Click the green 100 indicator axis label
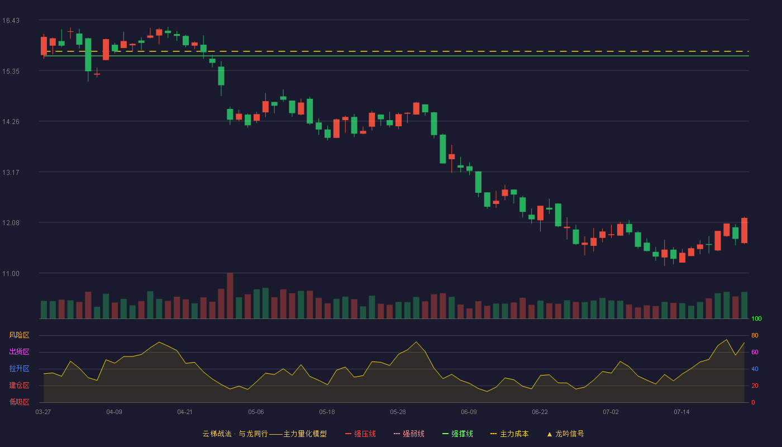The height and width of the screenshot is (447, 782). [x=756, y=318]
